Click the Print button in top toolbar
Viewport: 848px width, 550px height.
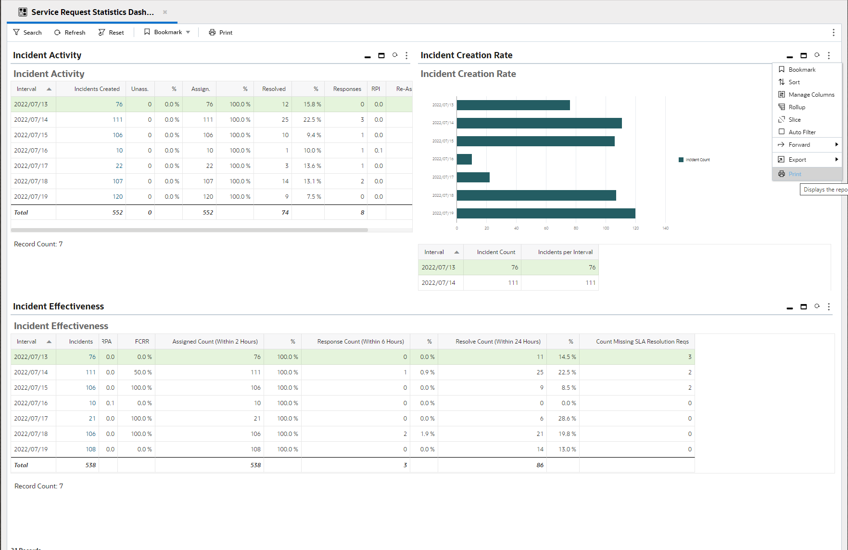220,32
